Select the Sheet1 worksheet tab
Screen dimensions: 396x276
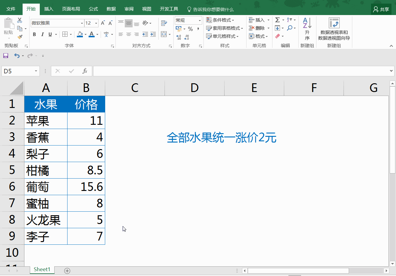[42, 269]
